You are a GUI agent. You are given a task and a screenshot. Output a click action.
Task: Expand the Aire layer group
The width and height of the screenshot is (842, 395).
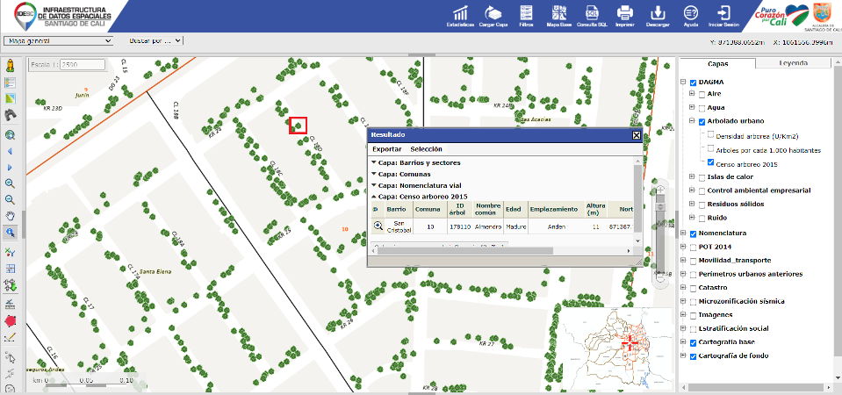pyautogui.click(x=692, y=93)
